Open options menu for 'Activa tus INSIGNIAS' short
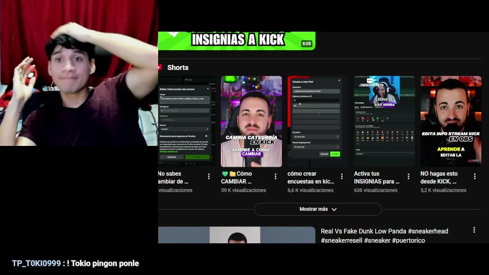This screenshot has height=275, width=489. (408, 176)
